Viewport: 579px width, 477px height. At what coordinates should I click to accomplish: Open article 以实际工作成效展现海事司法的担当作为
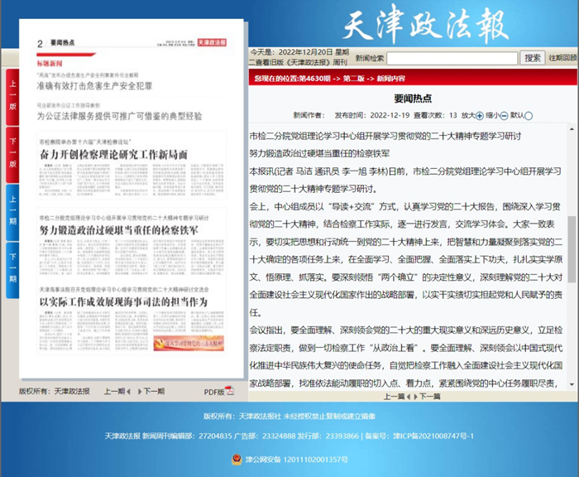tap(124, 302)
